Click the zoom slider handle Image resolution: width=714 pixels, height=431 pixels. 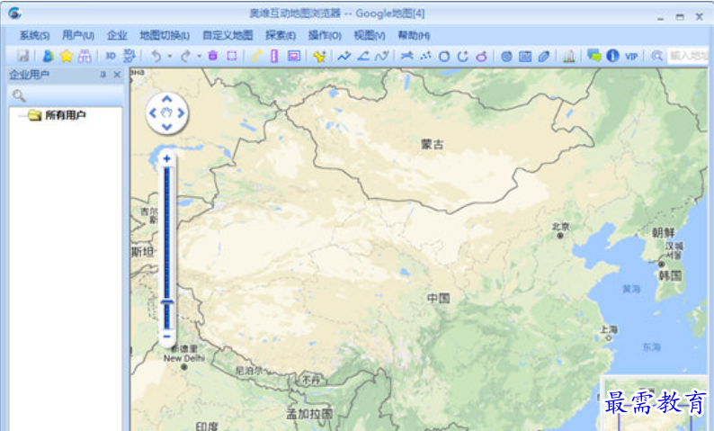(x=167, y=302)
